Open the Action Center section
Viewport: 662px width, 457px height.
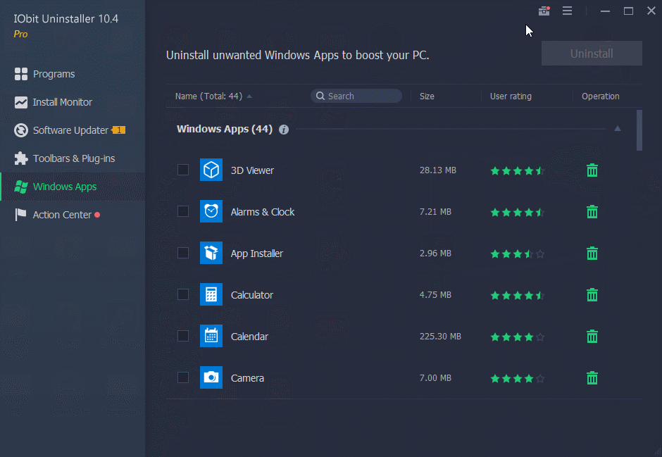click(73, 214)
